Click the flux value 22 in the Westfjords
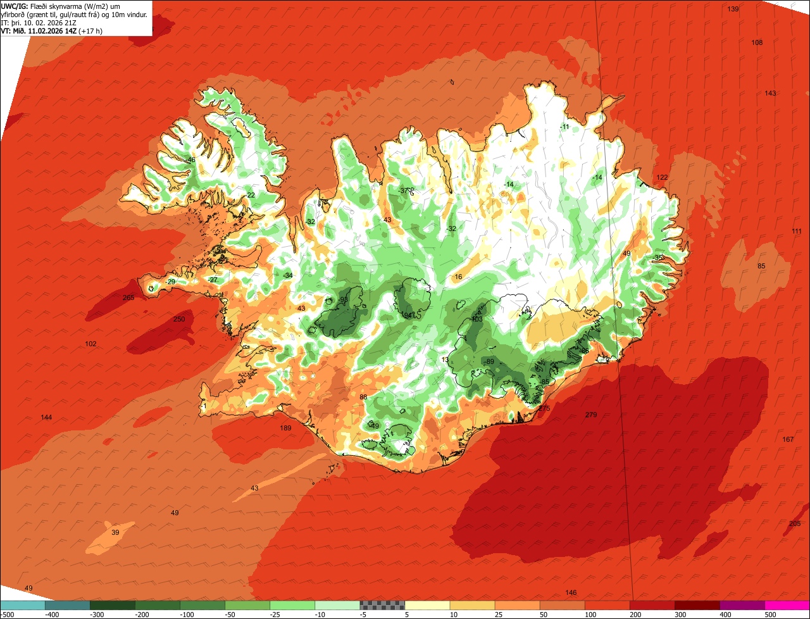810x619 pixels. 251,195
